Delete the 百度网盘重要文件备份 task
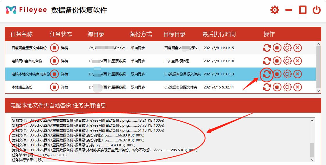Image resolution: width=326 pixels, height=165 pixels. click(297, 48)
